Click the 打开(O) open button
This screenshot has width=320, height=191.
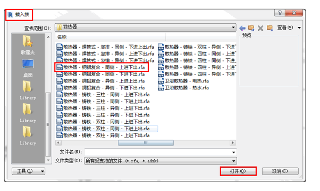pos(238,171)
